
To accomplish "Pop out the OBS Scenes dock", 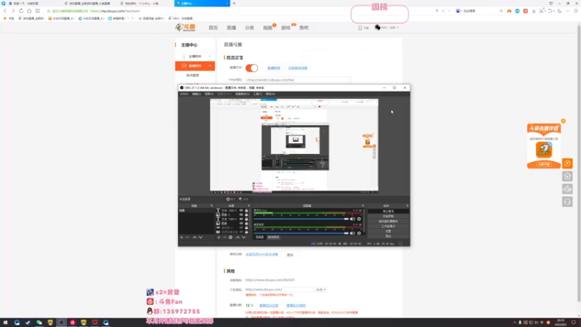I will click(211, 206).
